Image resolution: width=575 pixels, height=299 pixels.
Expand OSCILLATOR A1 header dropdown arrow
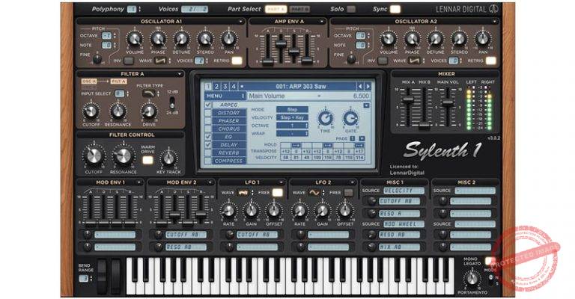coord(240,22)
